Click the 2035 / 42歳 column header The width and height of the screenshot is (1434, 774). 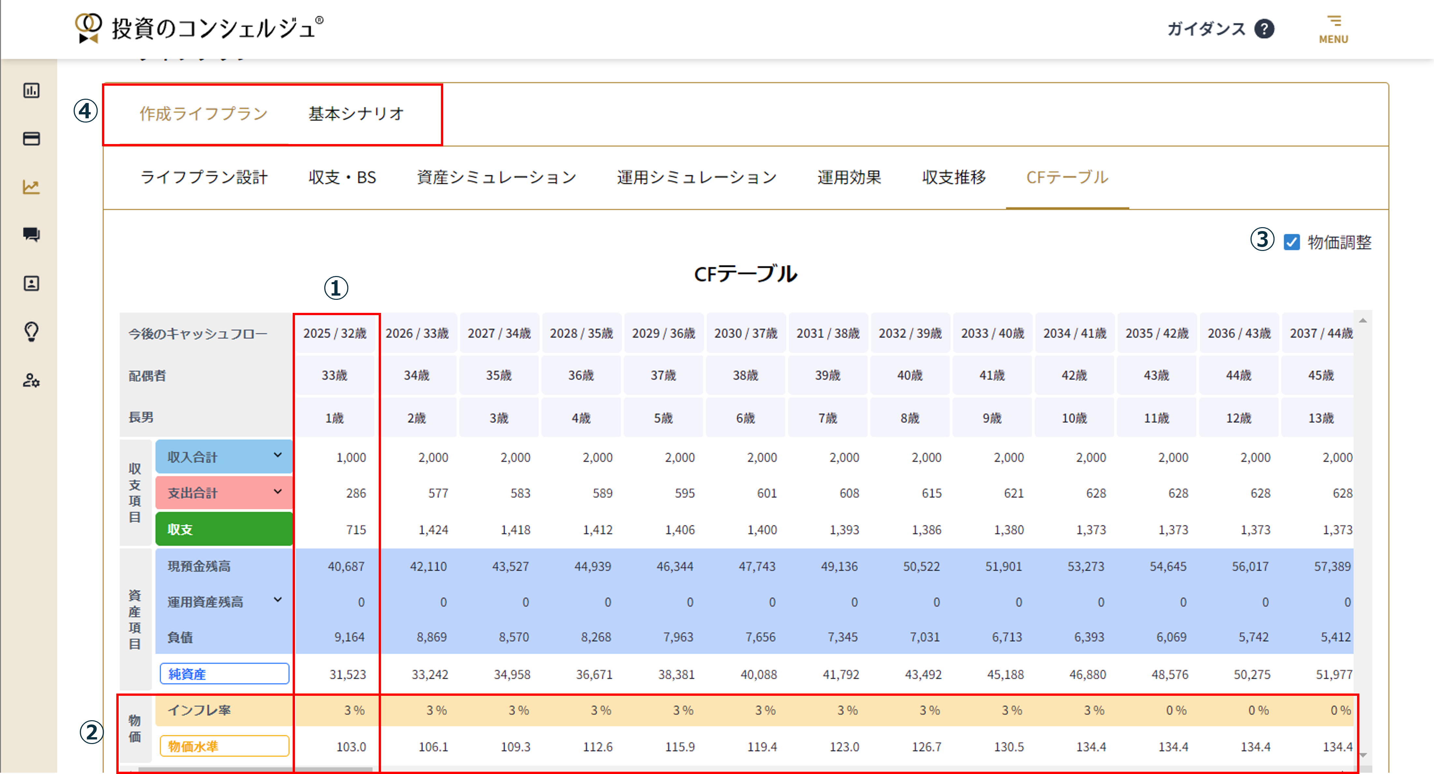1157,333
